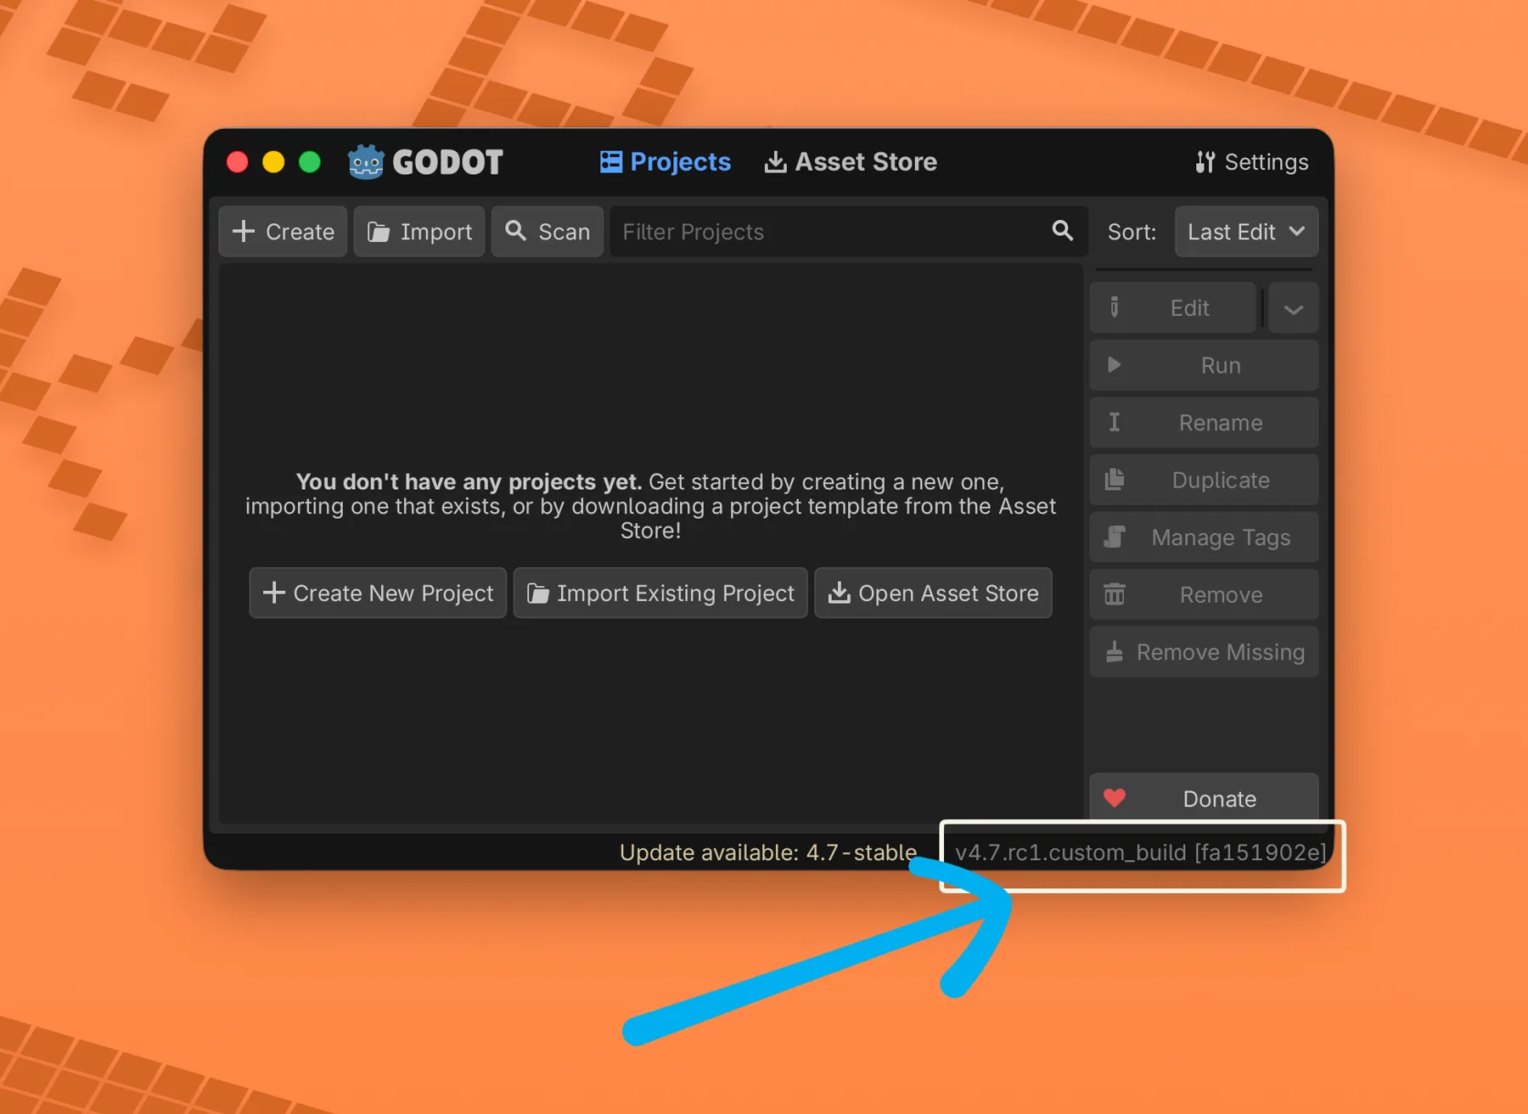Click the yellow minimize window button
The height and width of the screenshot is (1114, 1528).
click(x=273, y=162)
